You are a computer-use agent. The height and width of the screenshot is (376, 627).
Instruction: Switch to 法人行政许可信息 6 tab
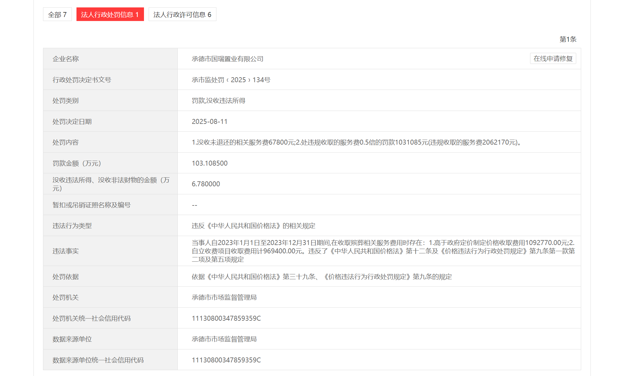tap(182, 15)
